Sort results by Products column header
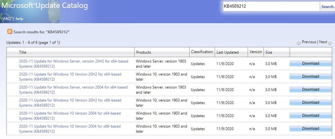Viewport: 335px width, 139px height. (x=144, y=52)
